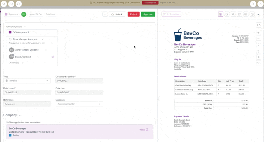The image size is (264, 142).
Task: Rotate the invoice preview
Action: click(258, 25)
